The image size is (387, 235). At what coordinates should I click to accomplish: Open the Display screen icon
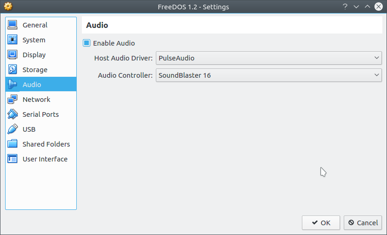(x=13, y=54)
